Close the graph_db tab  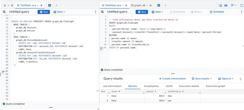pos(151,5)
